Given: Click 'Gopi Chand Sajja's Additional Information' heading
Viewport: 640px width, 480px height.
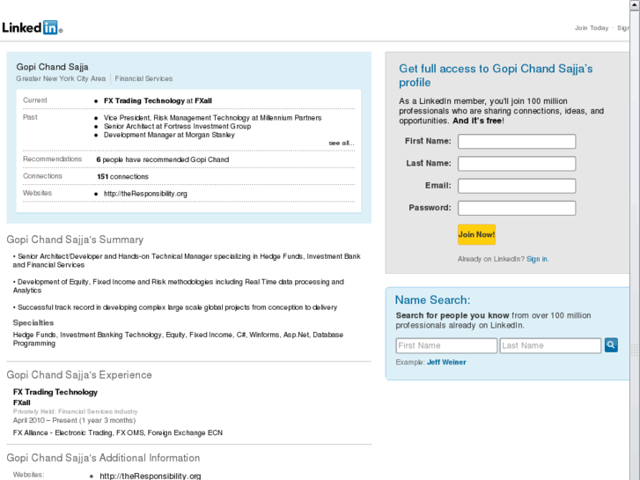Looking at the screenshot, I should pos(103,457).
